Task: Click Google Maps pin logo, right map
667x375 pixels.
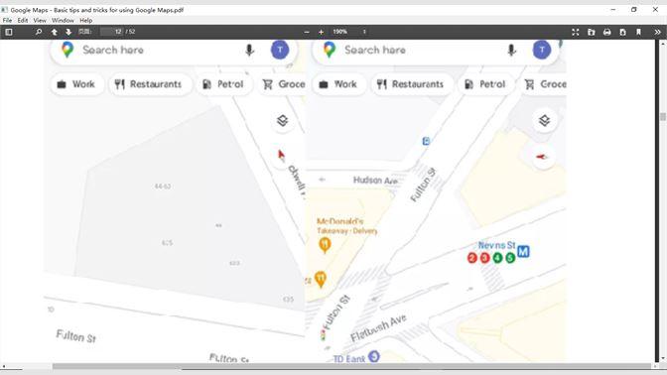Action: pyautogui.click(x=330, y=50)
